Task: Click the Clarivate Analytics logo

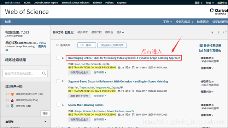Action: pos(218,12)
